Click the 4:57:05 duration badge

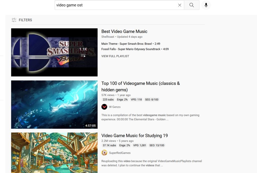coord(90,125)
